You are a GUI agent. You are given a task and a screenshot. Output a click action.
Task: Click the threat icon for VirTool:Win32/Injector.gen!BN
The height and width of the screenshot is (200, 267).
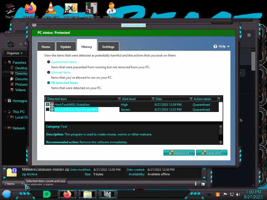[52, 110]
